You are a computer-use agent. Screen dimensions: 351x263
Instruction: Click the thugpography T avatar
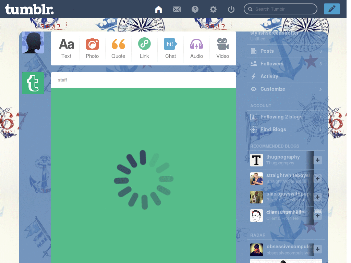coord(256,160)
